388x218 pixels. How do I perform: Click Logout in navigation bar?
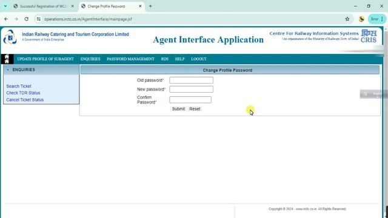[199, 59]
